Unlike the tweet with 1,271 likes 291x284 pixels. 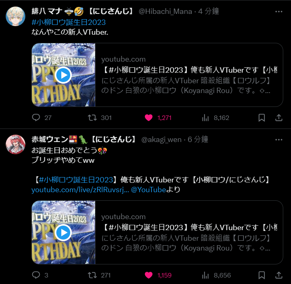pyautogui.click(x=149, y=118)
